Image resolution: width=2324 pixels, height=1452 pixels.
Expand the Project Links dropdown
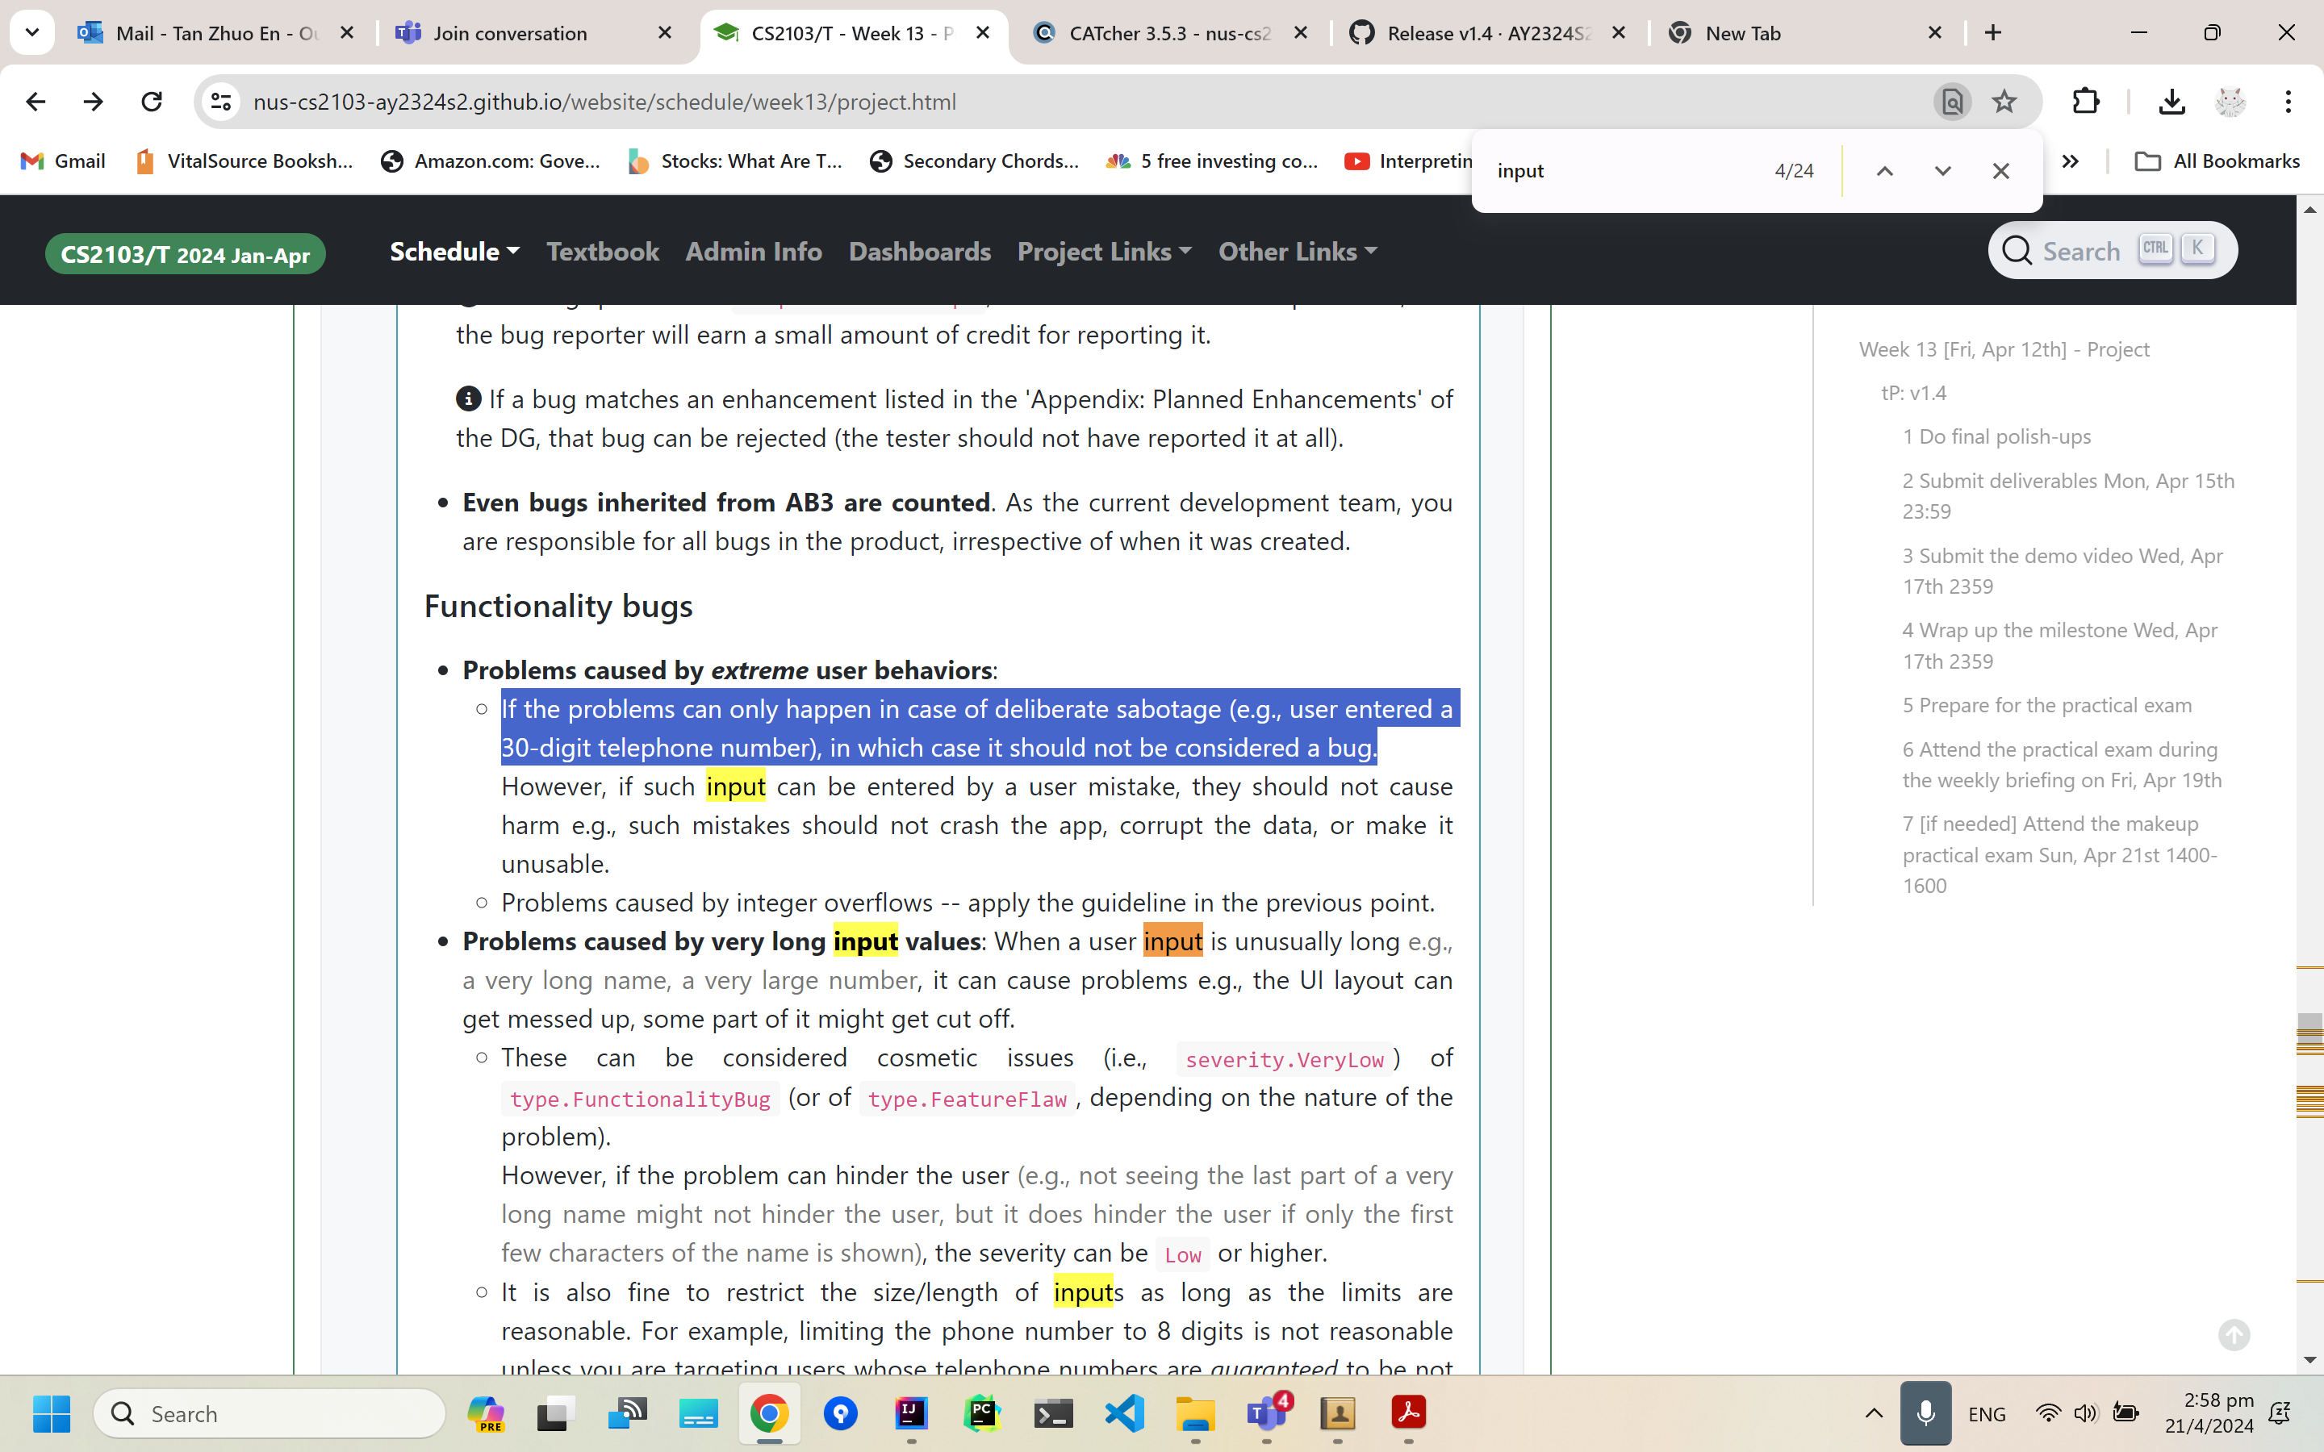[1103, 252]
